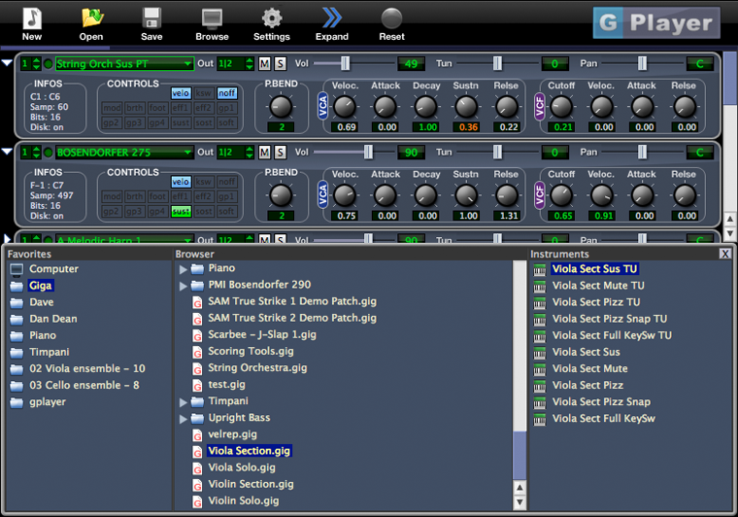Select Timpani in the Favorites list
The height and width of the screenshot is (517, 738).
pyautogui.click(x=49, y=352)
